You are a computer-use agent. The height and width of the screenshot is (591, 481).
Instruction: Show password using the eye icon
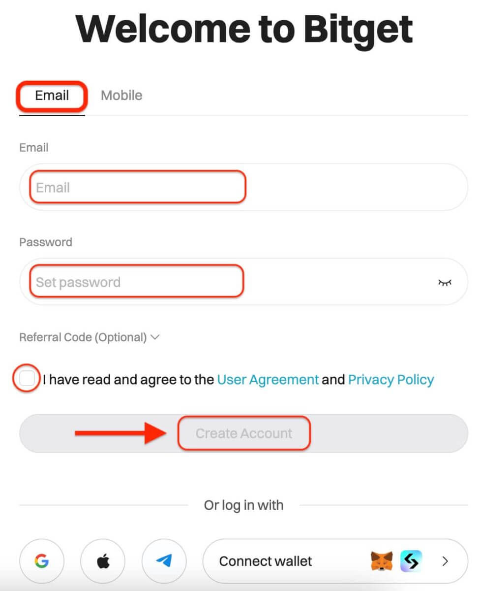click(x=445, y=282)
